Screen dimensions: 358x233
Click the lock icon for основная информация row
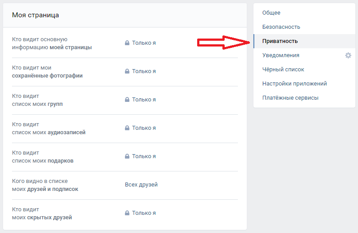(x=127, y=43)
